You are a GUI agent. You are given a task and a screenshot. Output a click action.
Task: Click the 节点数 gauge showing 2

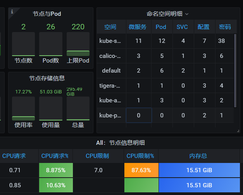[23, 44]
